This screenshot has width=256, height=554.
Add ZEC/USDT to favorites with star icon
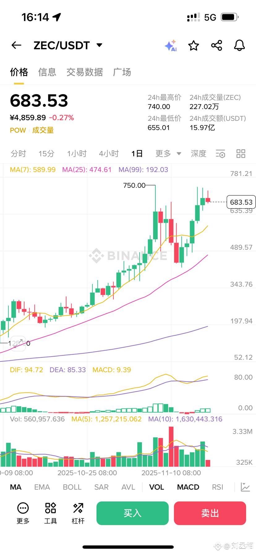tap(194, 45)
